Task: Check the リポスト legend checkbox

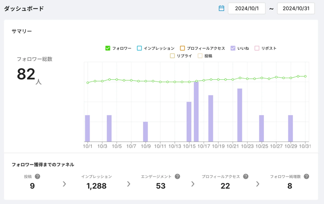Action: point(257,48)
